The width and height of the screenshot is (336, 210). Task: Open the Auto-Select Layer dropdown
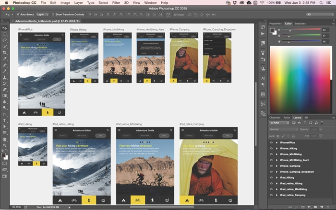42,14
